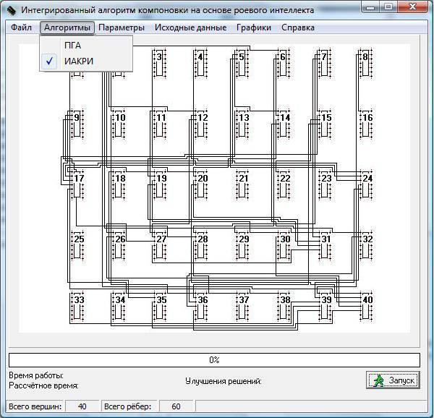Maximize the application window

388,7
